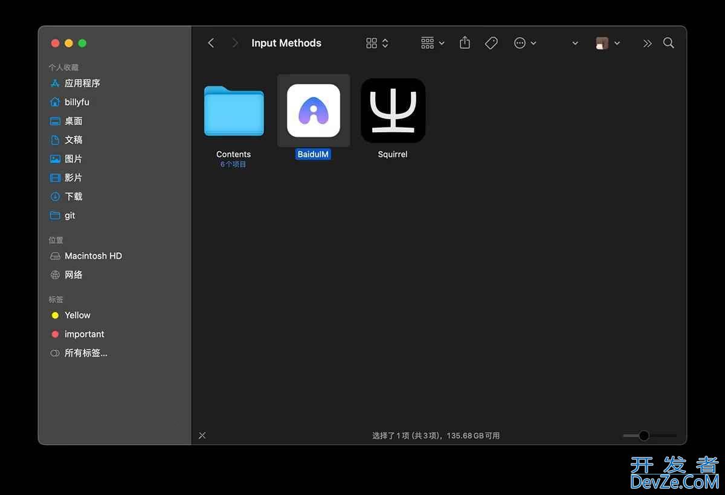Filter by important red tag
725x495 pixels.
pyautogui.click(x=77, y=334)
